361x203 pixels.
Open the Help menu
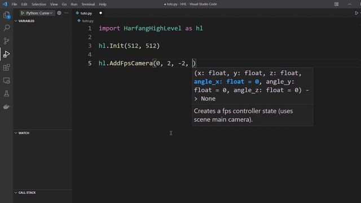point(103,4)
